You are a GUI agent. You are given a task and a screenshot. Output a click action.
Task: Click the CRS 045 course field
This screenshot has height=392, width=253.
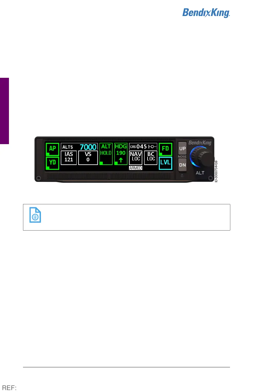(143, 146)
